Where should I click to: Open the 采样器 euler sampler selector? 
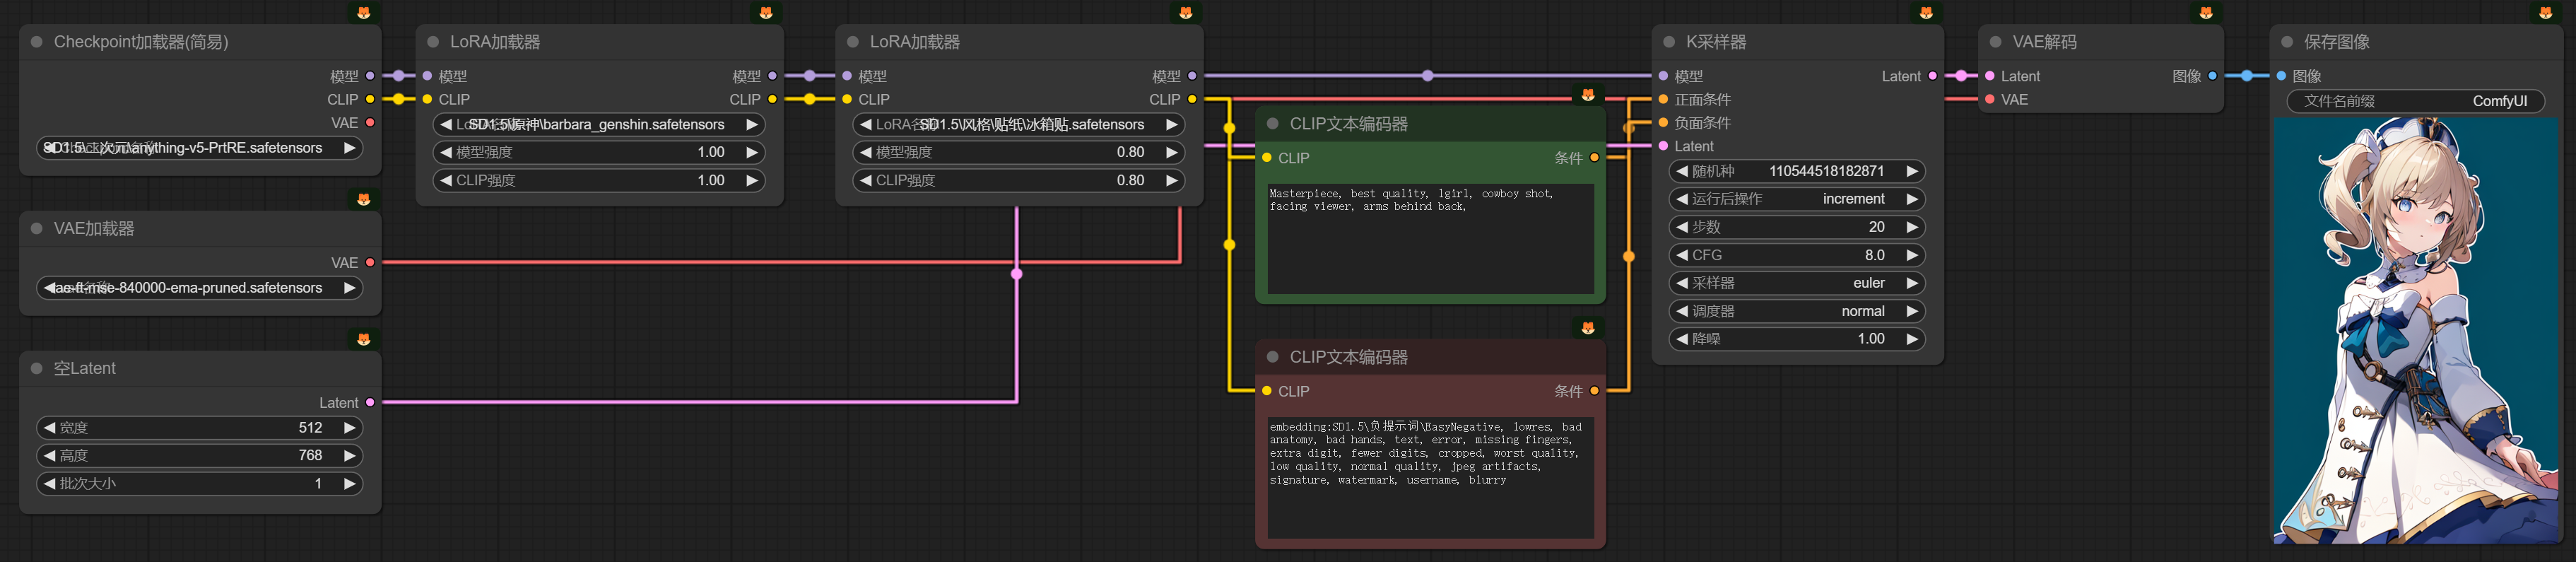coord(1797,283)
